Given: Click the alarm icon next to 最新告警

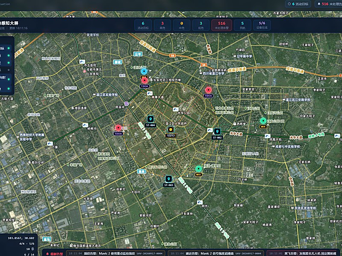Looking at the screenshot, I should (47, 254).
